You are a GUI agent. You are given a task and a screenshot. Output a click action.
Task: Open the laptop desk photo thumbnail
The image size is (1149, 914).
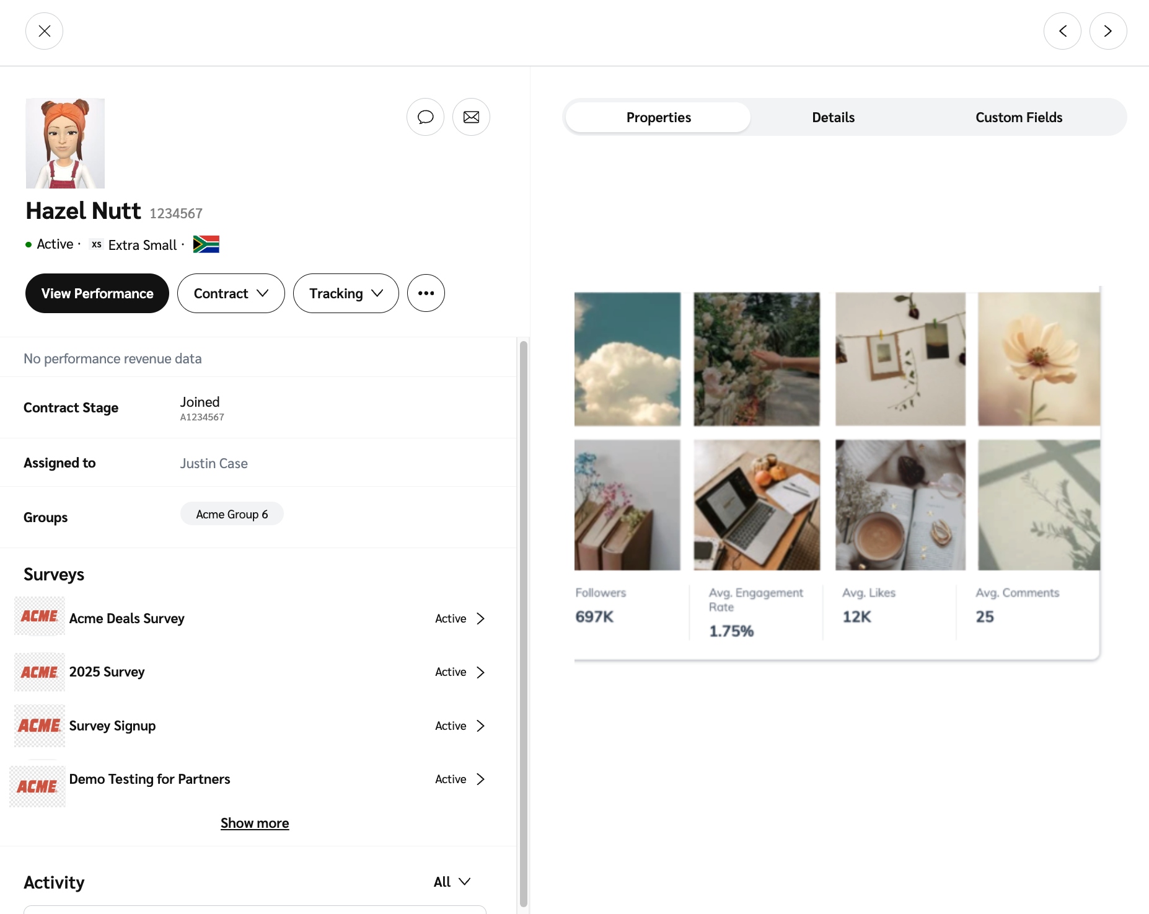756,505
